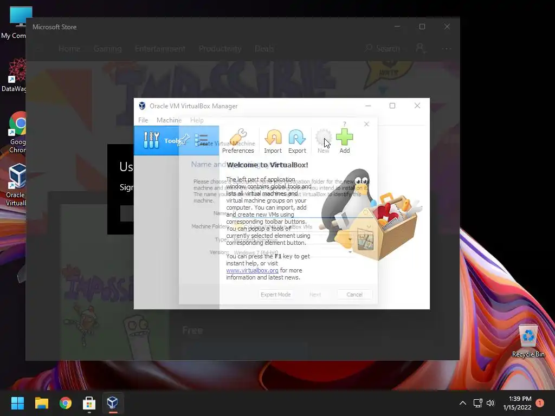The image size is (555, 416).
Task: Click the Next button in the dialog
Action: tap(315, 294)
